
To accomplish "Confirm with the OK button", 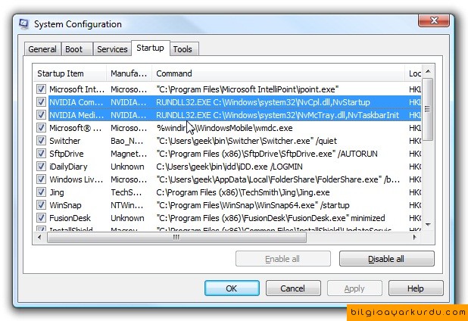I will [x=232, y=288].
